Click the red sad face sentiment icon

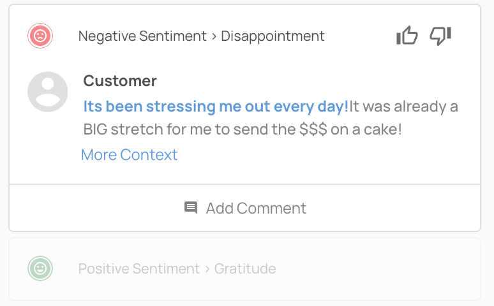40,36
